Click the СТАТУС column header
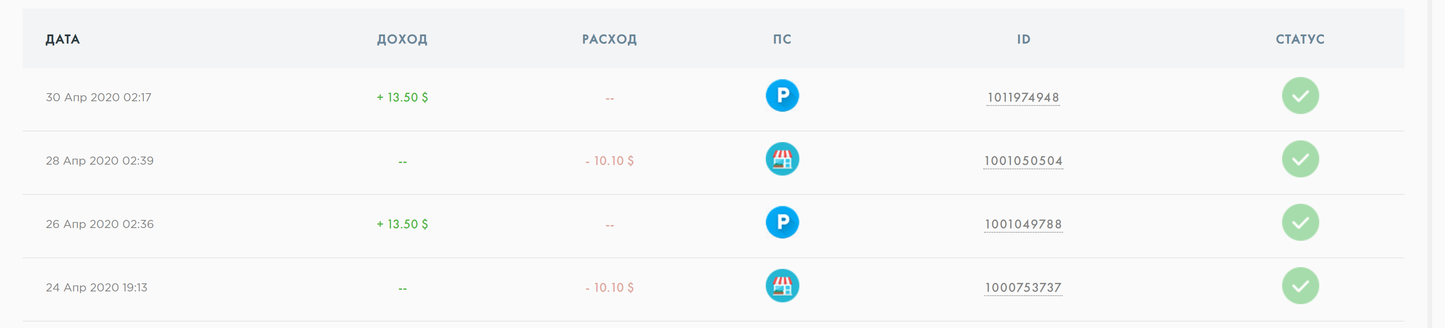This screenshot has width=1445, height=328. pos(1300,39)
